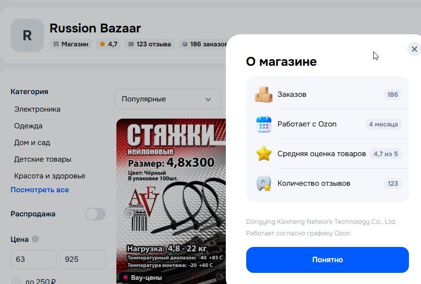Click the reviews bubble icon beside Количество отзывов
The width and height of the screenshot is (421, 284).
click(x=264, y=183)
